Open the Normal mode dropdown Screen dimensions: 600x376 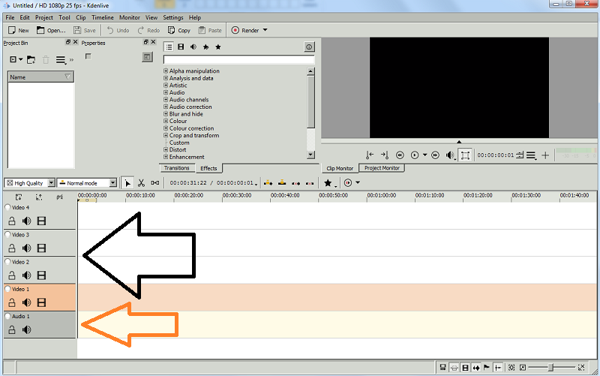tap(87, 183)
